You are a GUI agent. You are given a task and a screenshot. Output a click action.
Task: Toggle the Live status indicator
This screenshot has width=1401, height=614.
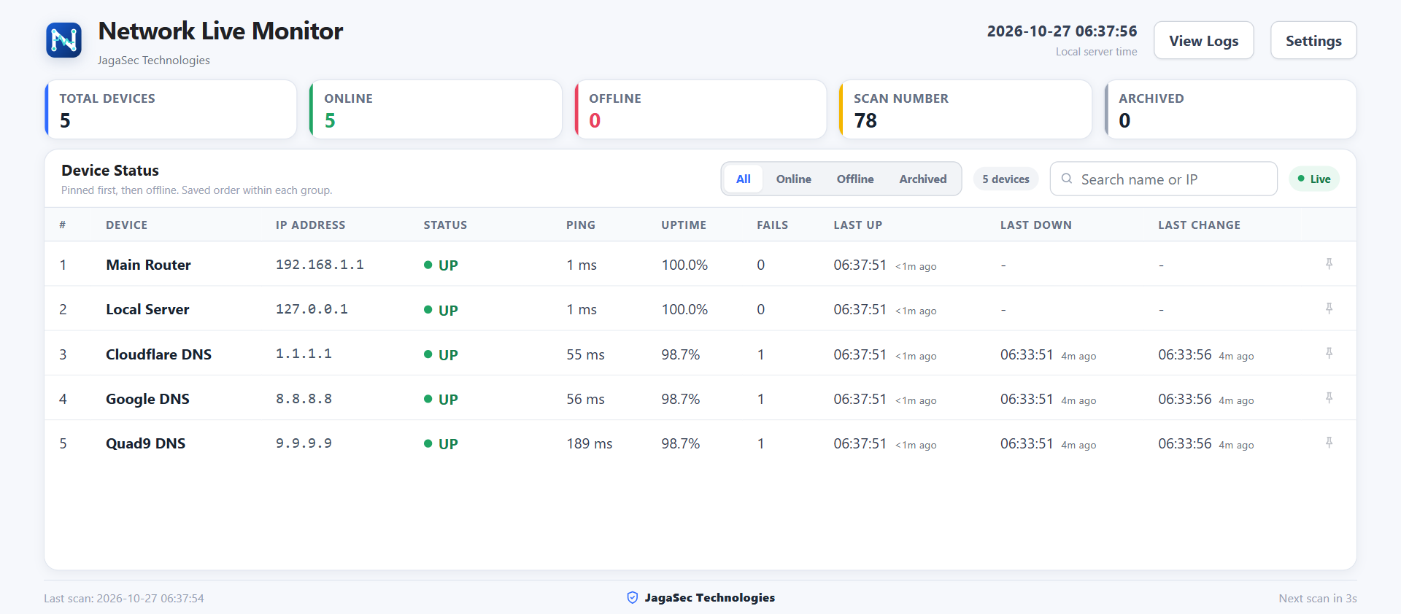coord(1314,179)
